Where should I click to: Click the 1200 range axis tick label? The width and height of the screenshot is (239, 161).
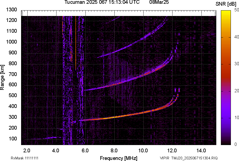coord(11,20)
